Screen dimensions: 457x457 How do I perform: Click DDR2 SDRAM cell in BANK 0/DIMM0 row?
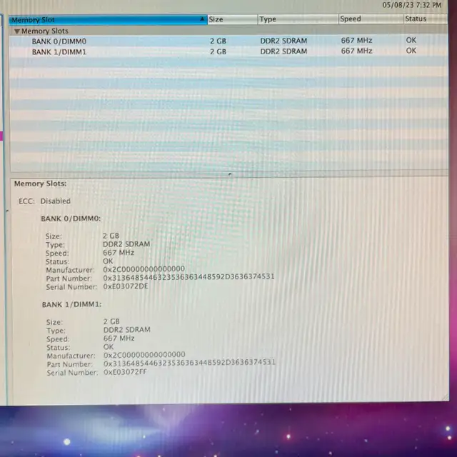click(x=283, y=41)
